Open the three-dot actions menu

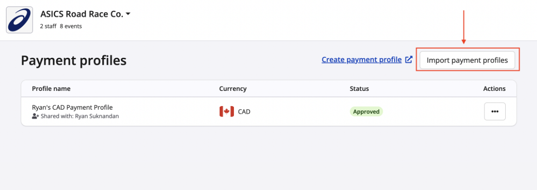point(495,112)
